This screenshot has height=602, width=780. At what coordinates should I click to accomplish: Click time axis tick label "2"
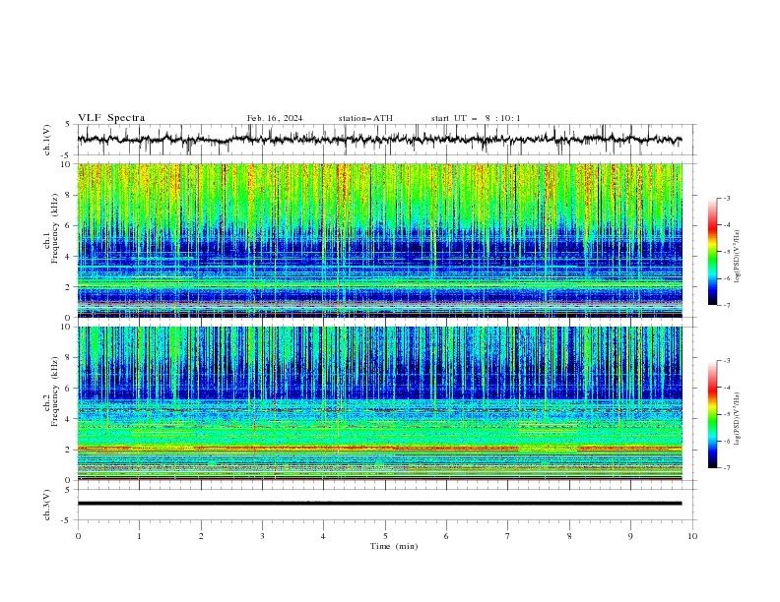pos(201,536)
